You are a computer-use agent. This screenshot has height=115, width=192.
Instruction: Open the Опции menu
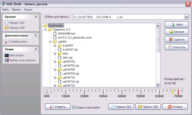coord(28,9)
